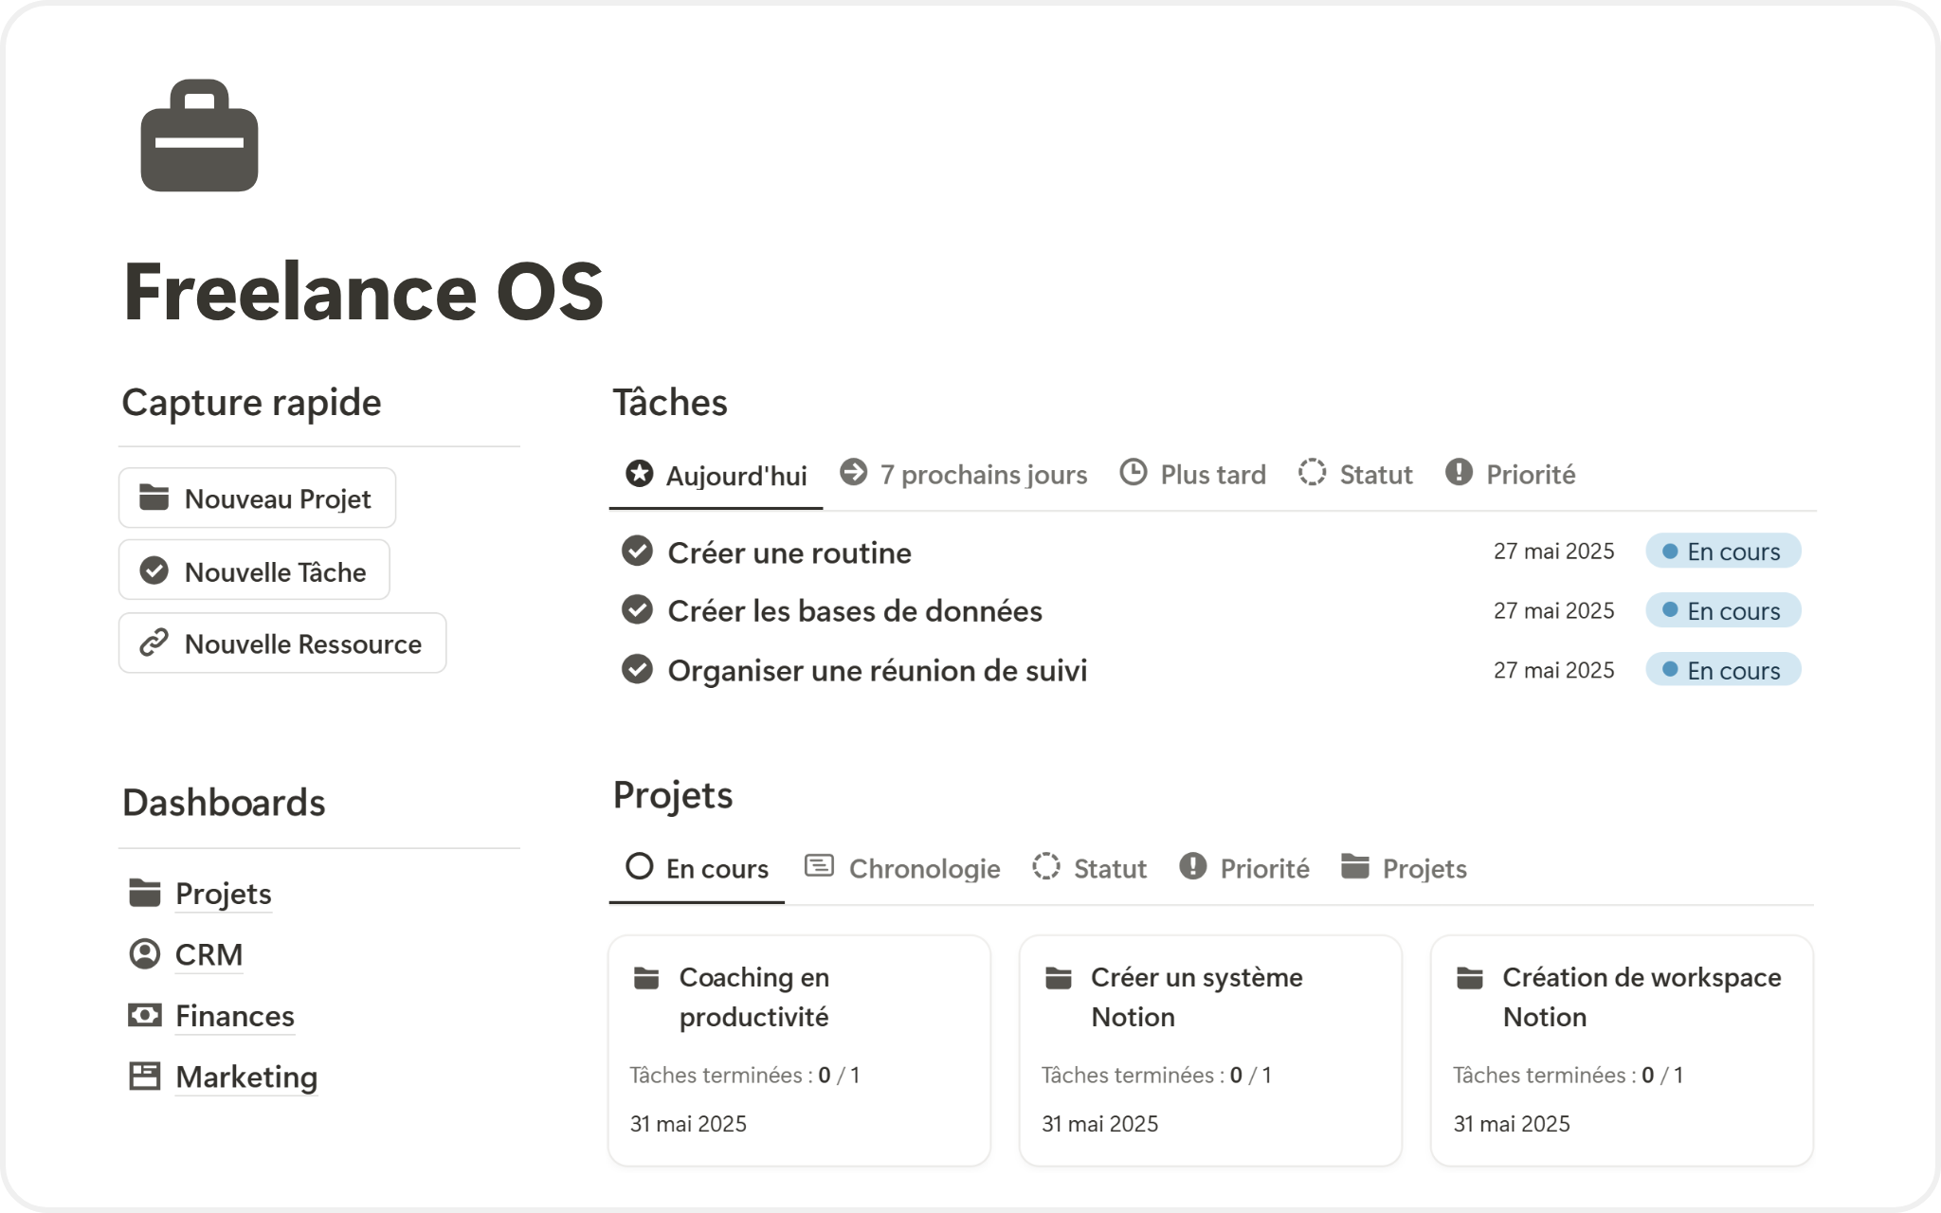Check off the Créer une routine task

coord(637,551)
